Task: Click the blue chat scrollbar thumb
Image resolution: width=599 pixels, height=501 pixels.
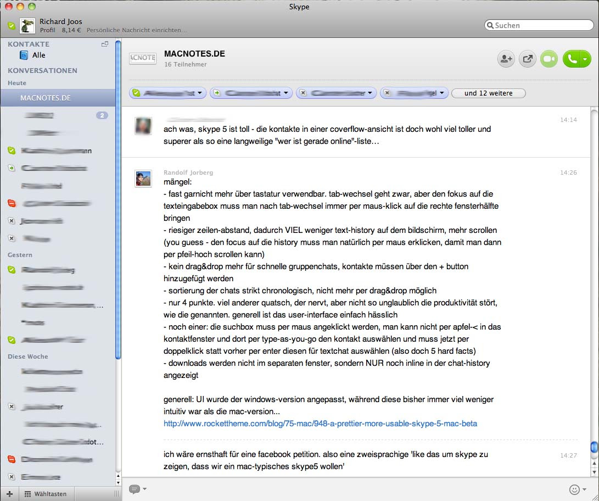Action: pyautogui.click(x=594, y=447)
